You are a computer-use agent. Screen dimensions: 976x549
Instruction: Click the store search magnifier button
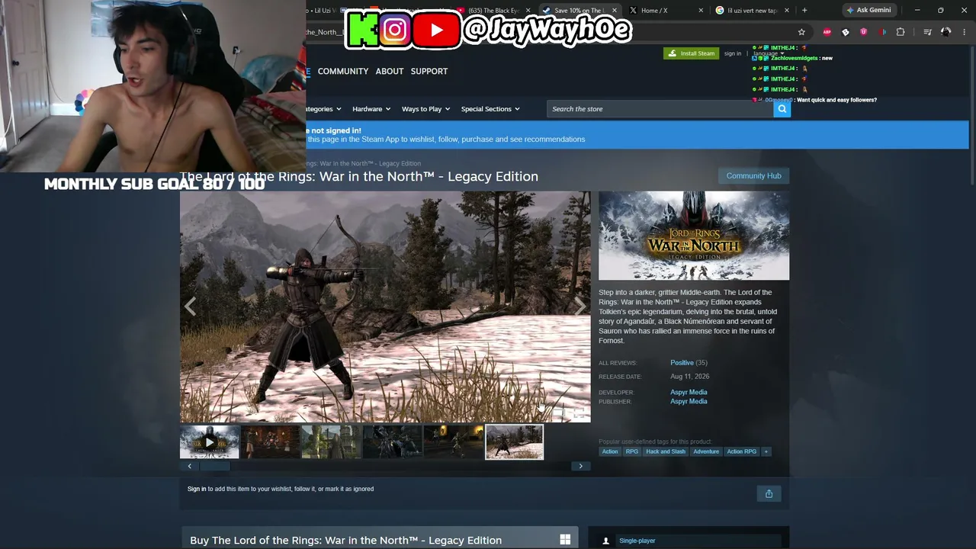(x=782, y=109)
